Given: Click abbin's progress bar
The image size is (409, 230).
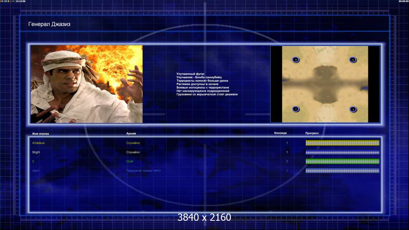Looking at the screenshot, I should pyautogui.click(x=343, y=171).
